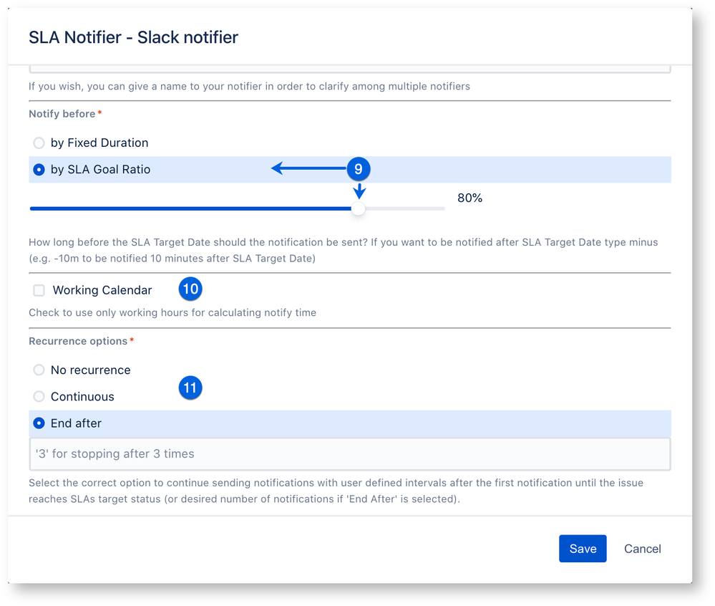Image resolution: width=715 pixels, height=606 pixels.
Task: Click the "End after" count input field
Action: tap(349, 453)
